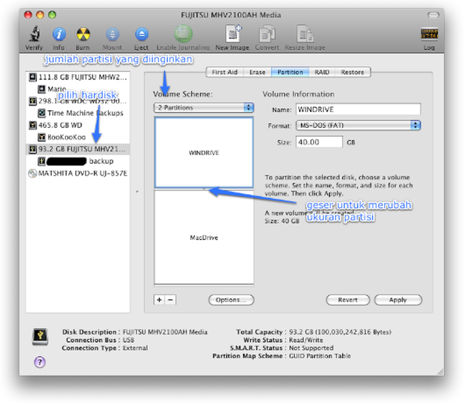Open the RAID tab

click(322, 72)
